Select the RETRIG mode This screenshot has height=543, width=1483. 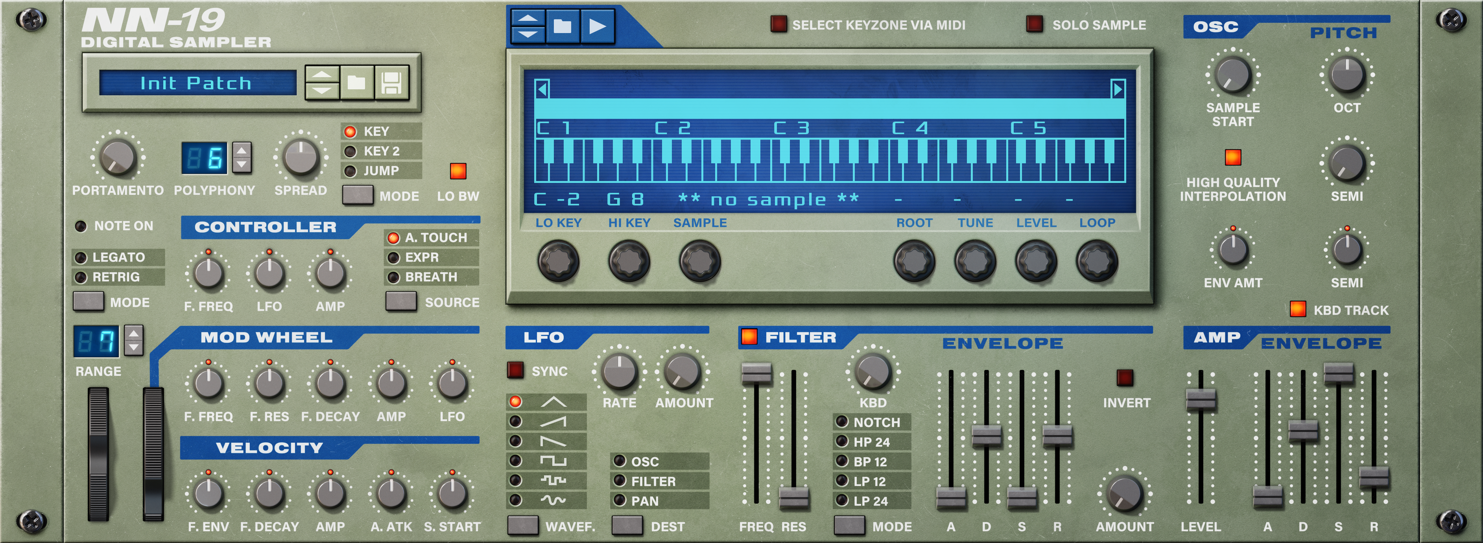point(118,277)
